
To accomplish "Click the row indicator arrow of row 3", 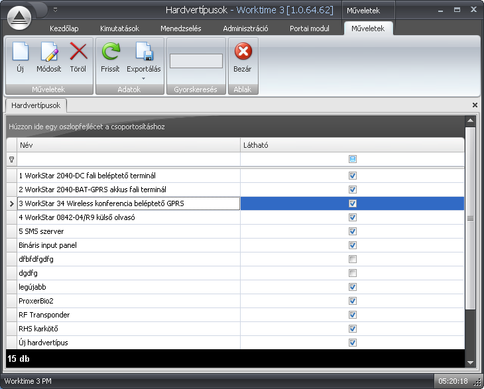I will (x=11, y=203).
